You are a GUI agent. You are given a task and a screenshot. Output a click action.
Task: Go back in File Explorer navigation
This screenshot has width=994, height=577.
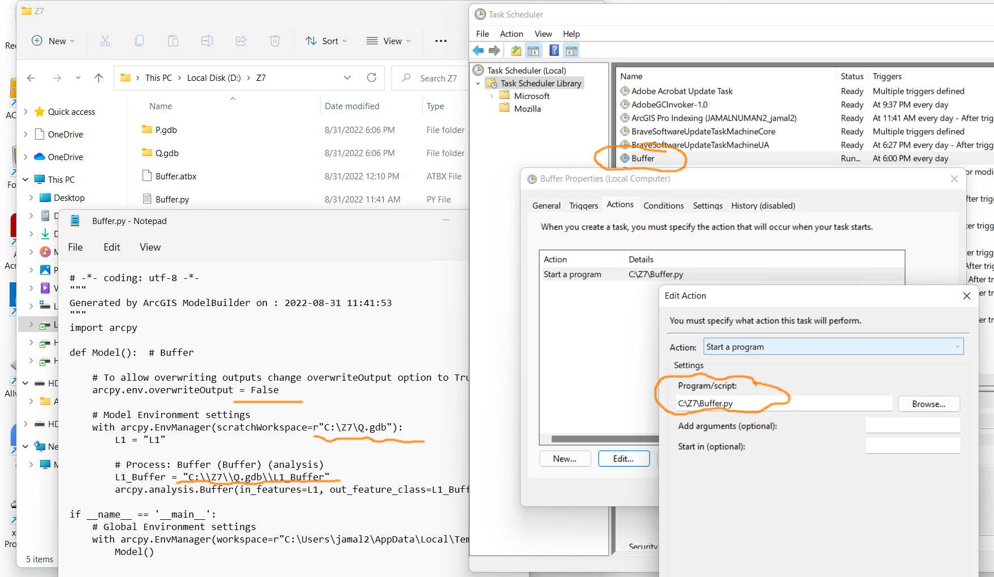pos(31,78)
